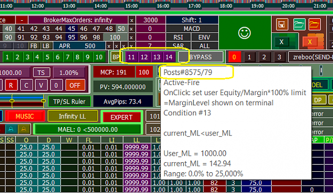Click the 3000 value field
333x193 pixels.
coord(151,20)
